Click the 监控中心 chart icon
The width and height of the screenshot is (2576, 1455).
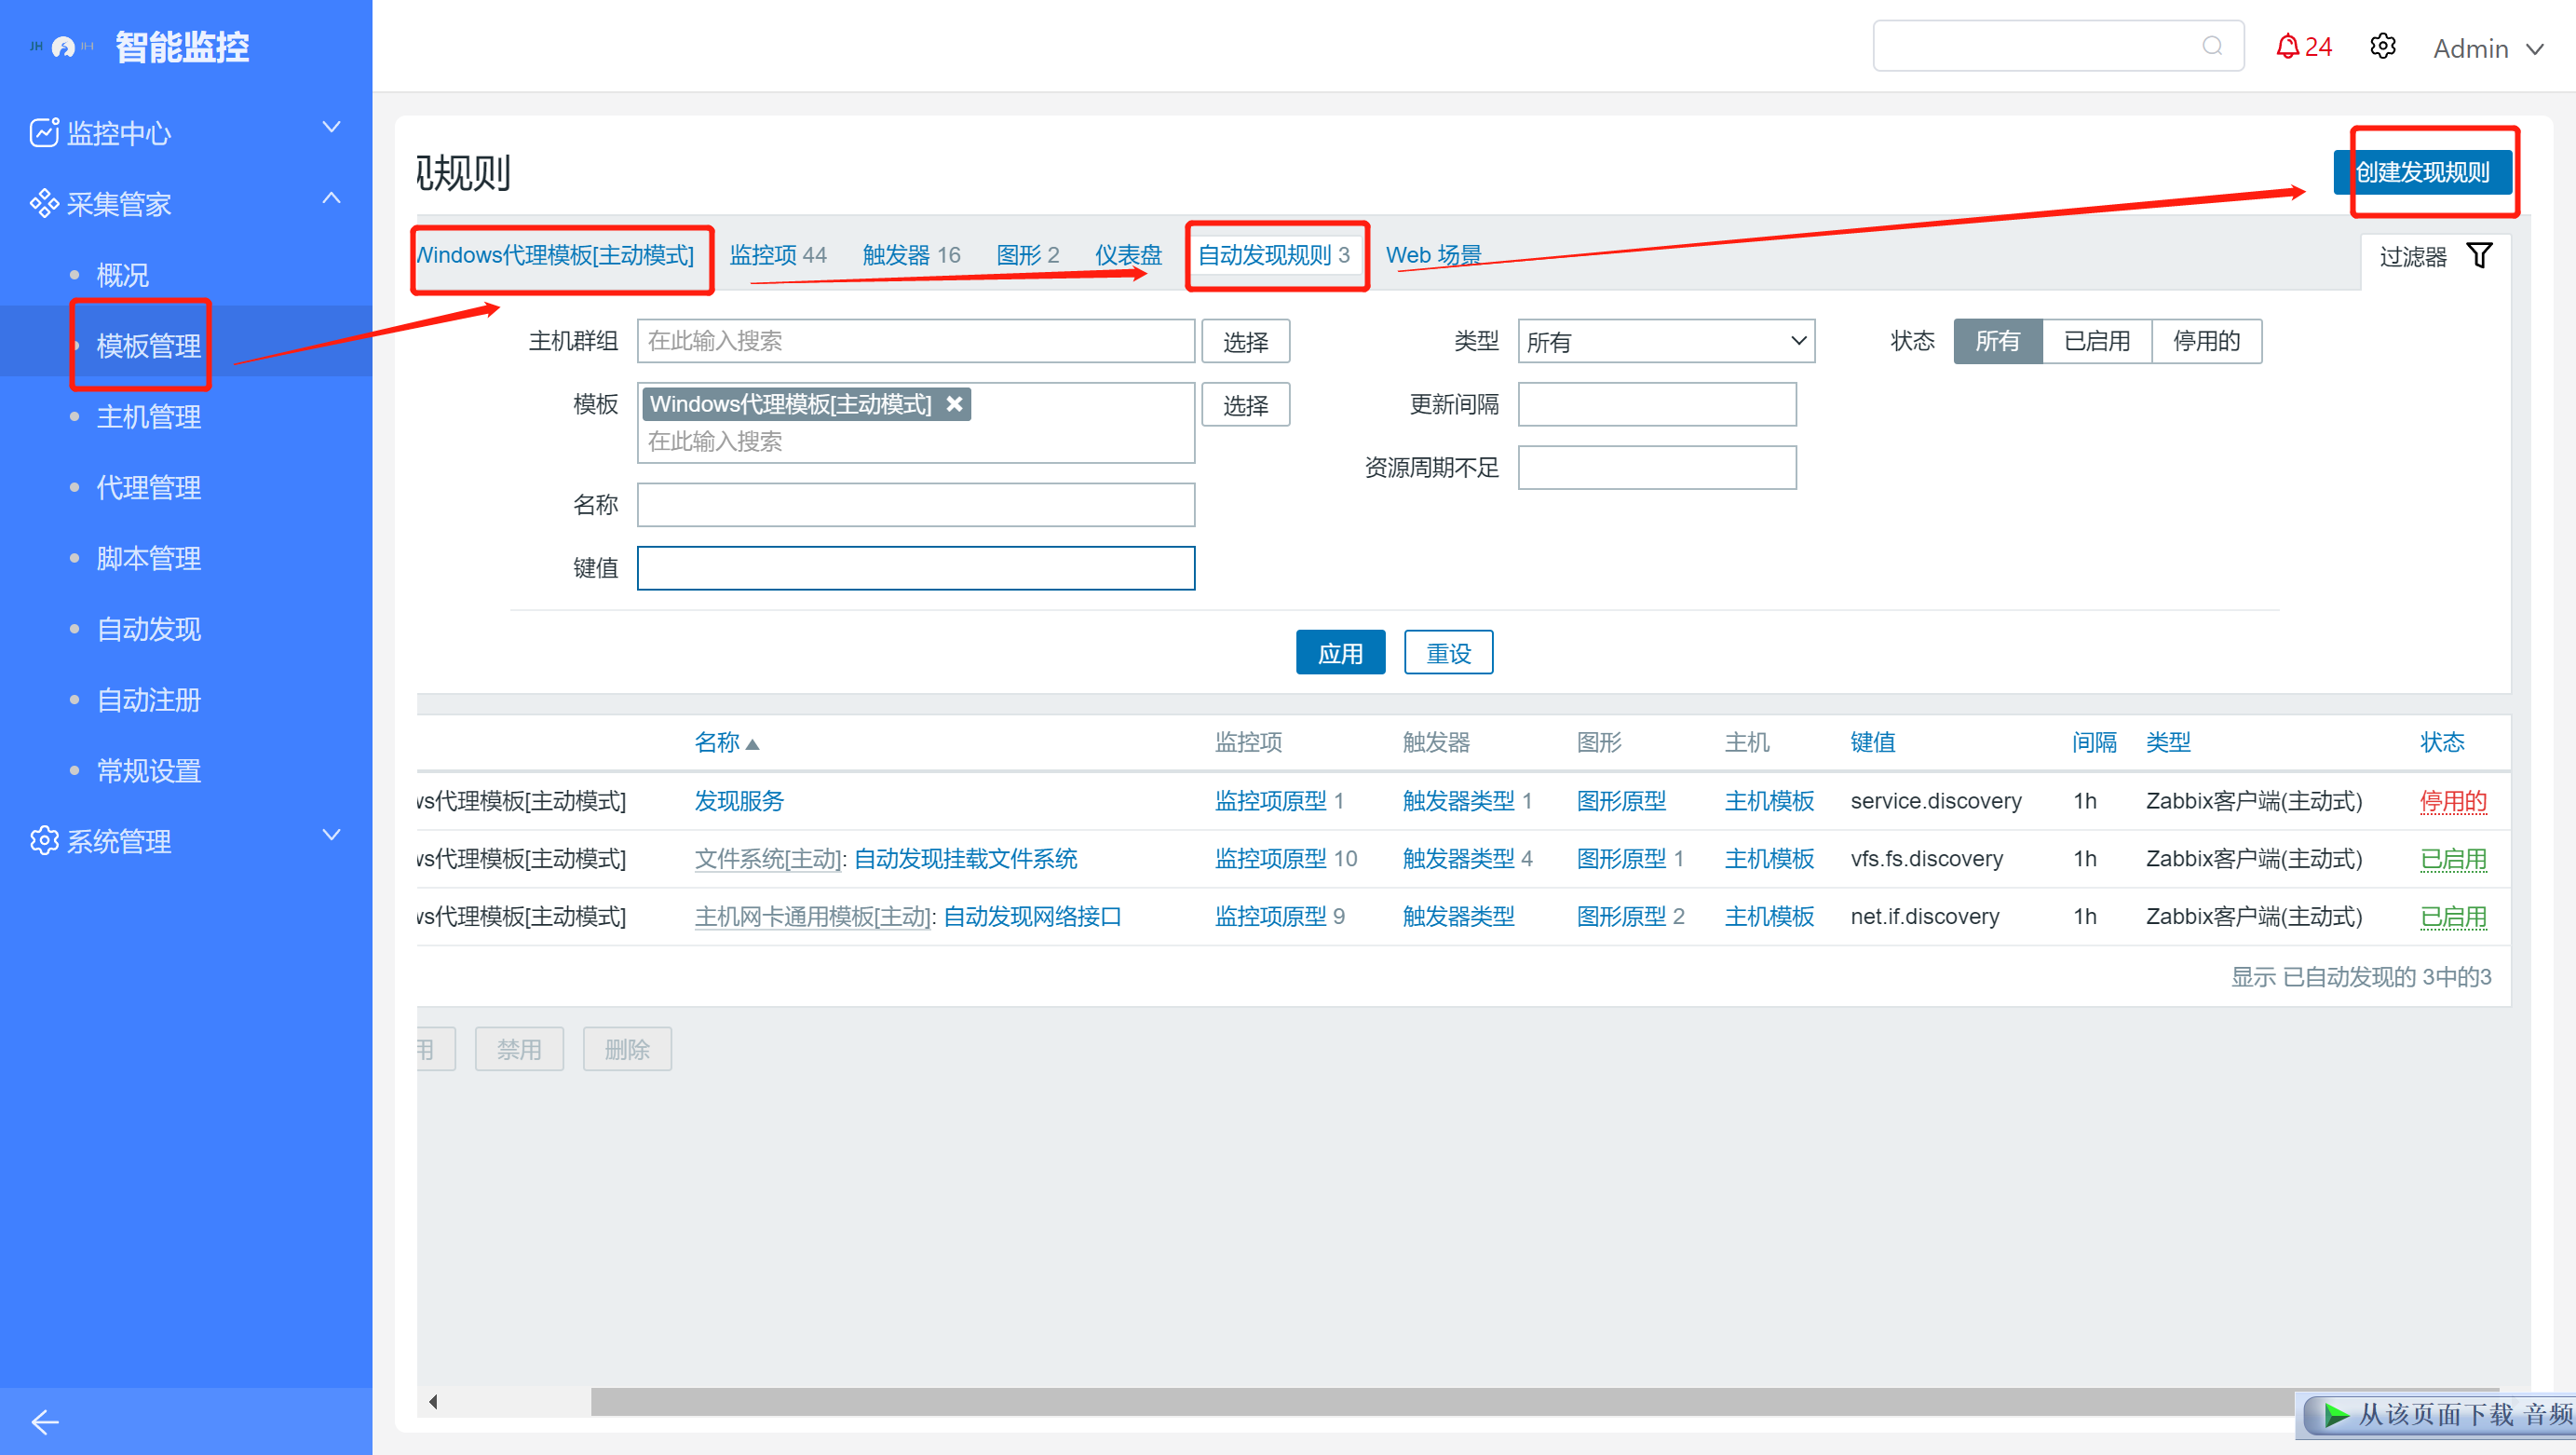[x=44, y=132]
